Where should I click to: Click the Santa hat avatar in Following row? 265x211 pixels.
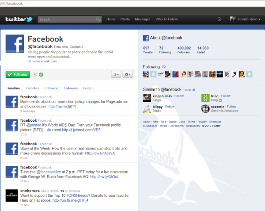click(183, 74)
